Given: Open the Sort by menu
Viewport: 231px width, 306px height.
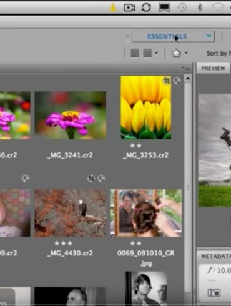Looking at the screenshot, I should coord(219,53).
